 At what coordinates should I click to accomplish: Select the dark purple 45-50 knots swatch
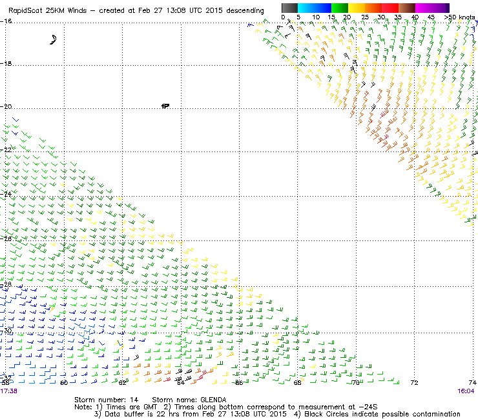coord(441,8)
